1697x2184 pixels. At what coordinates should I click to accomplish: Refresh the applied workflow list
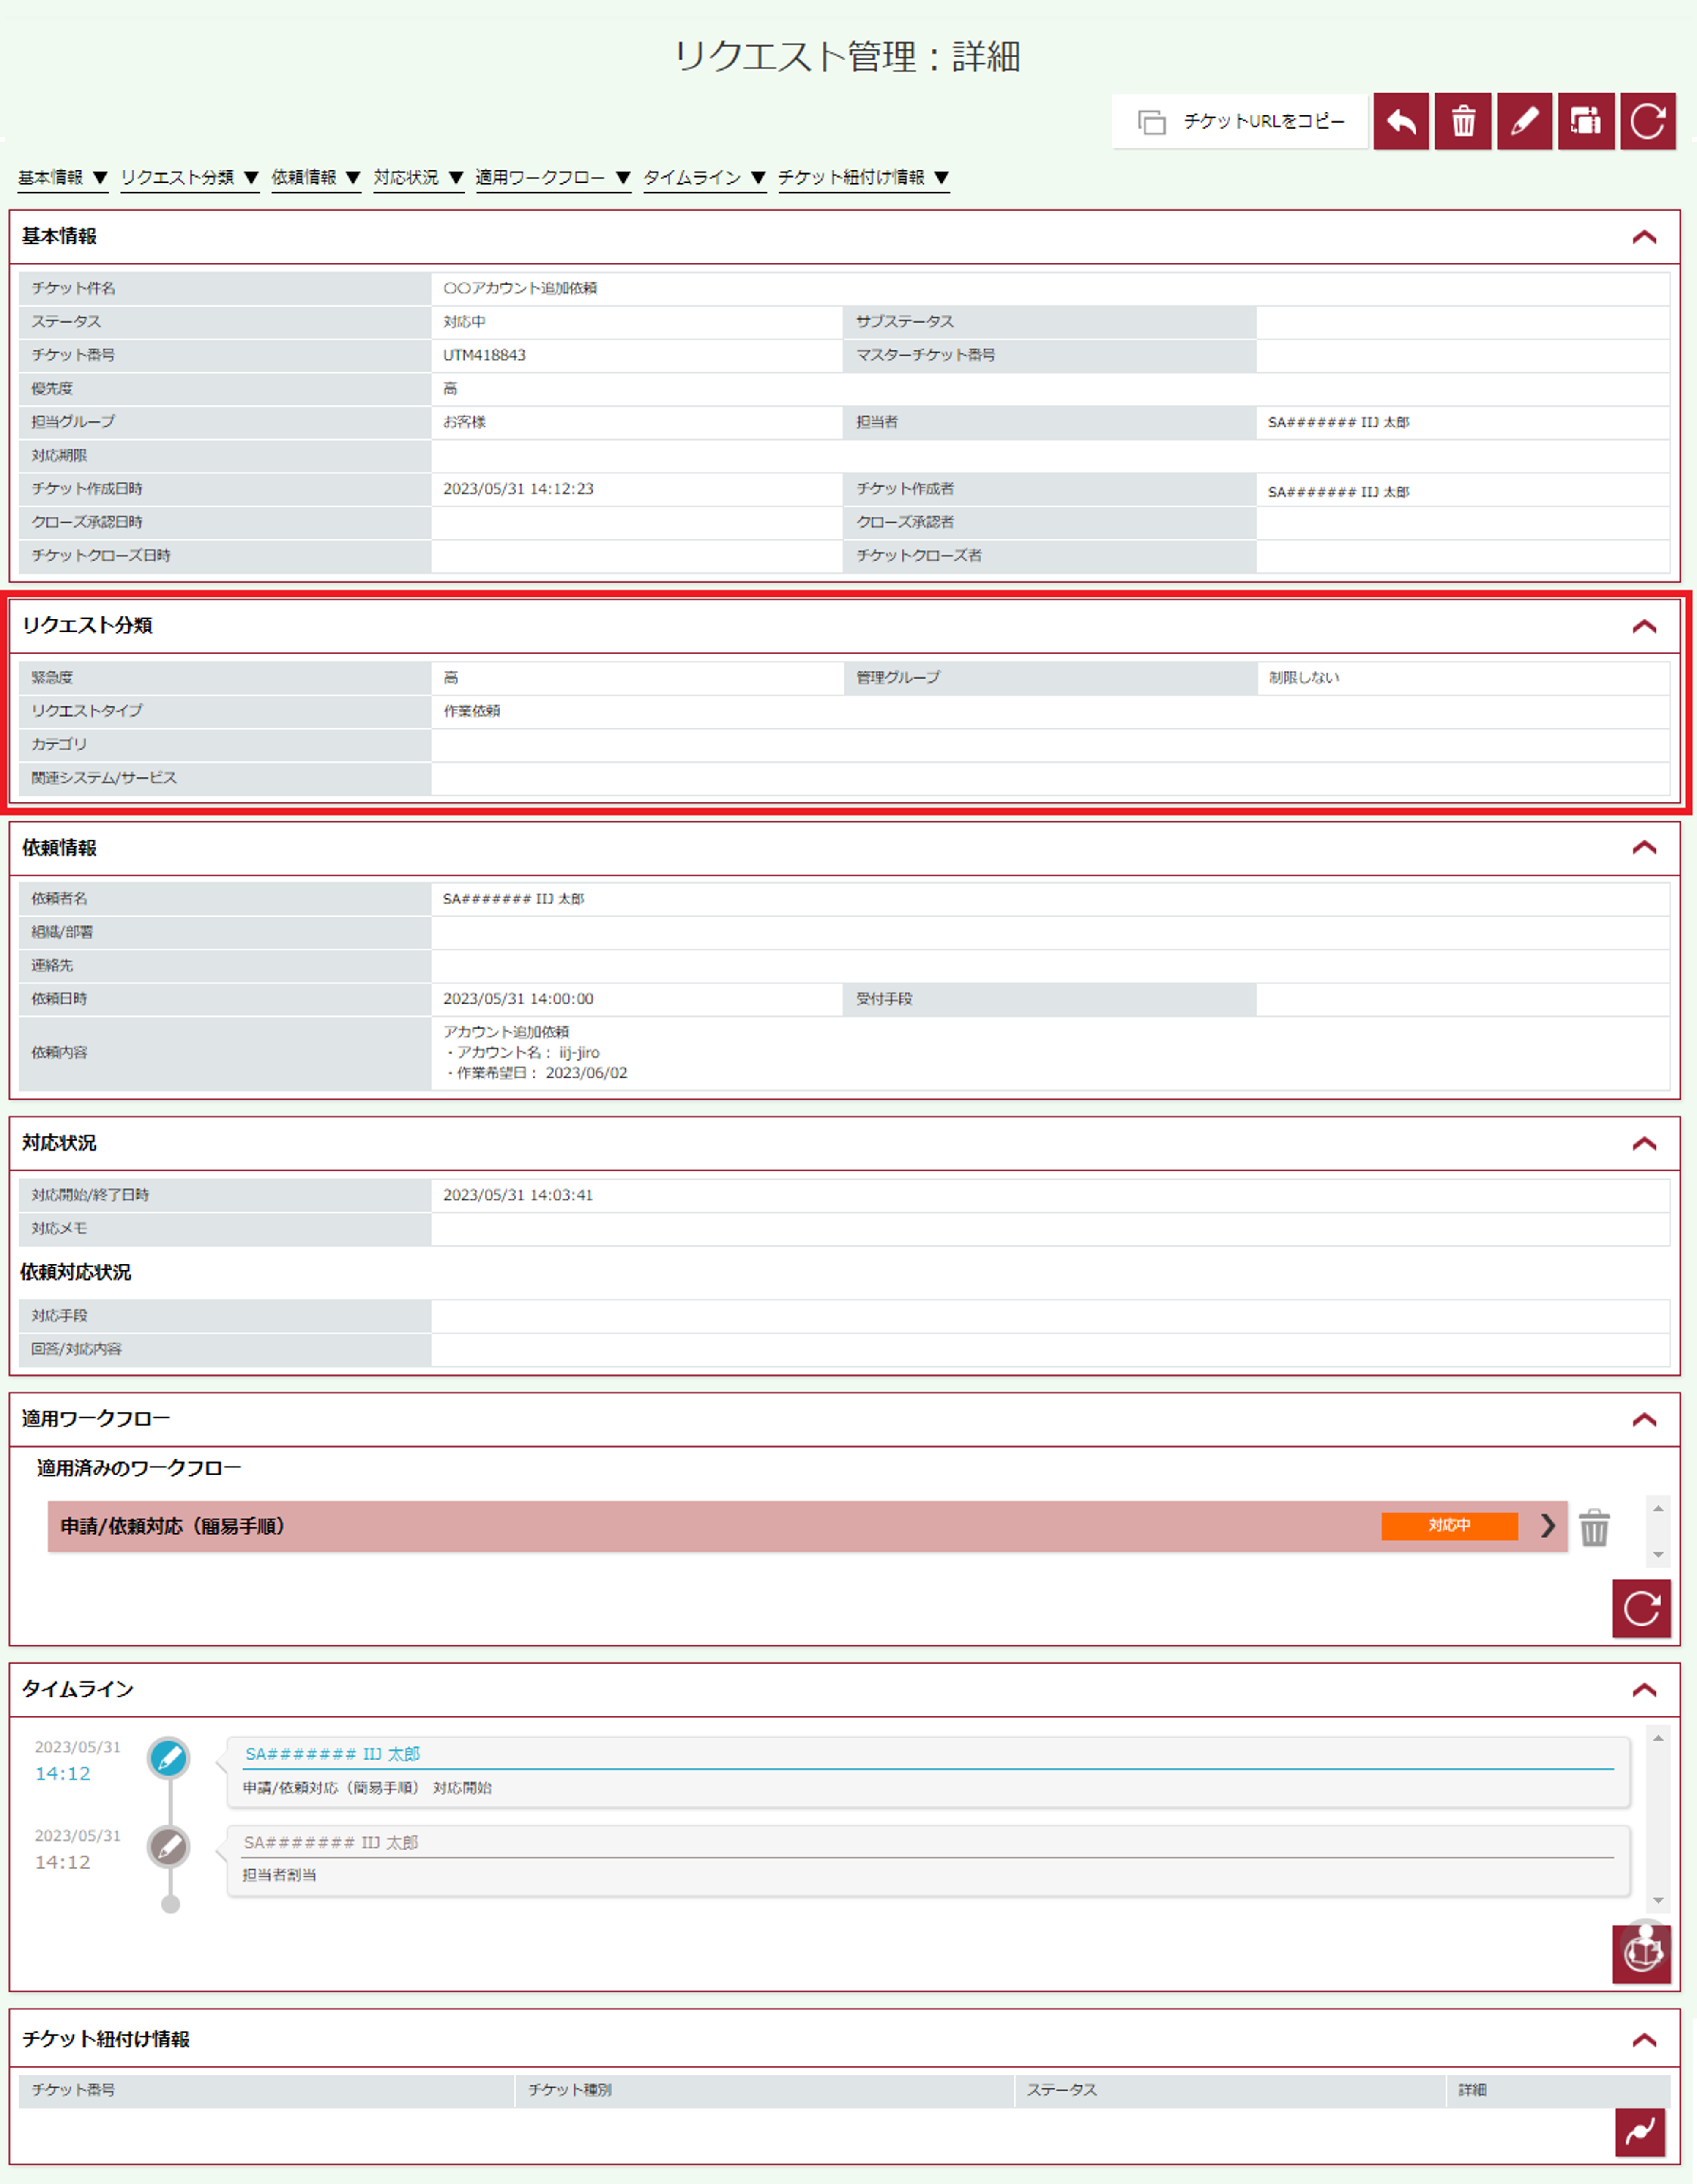(1641, 1609)
